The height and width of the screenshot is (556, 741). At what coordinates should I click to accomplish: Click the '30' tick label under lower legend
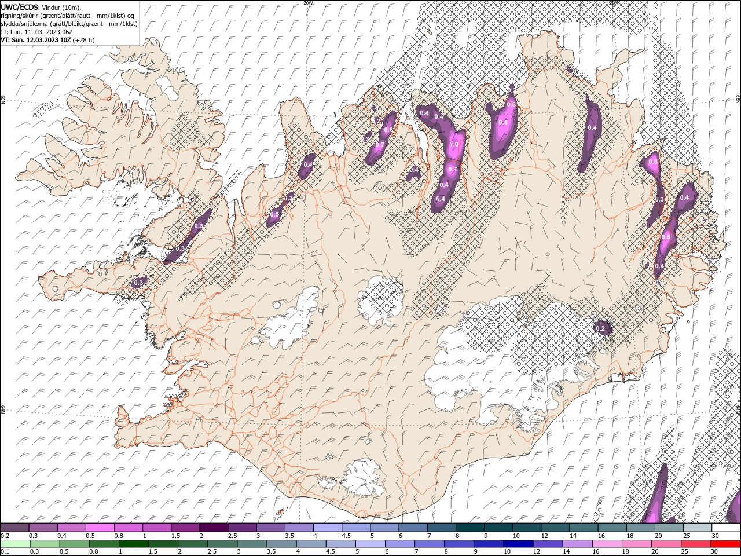pos(716,552)
